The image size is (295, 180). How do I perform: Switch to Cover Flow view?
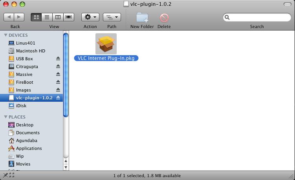pyautogui.click(x=69, y=17)
